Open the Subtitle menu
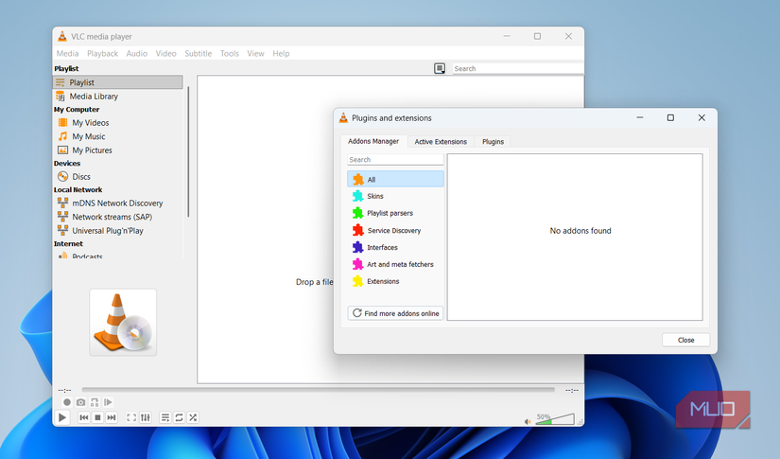This screenshot has width=780, height=459. [198, 53]
